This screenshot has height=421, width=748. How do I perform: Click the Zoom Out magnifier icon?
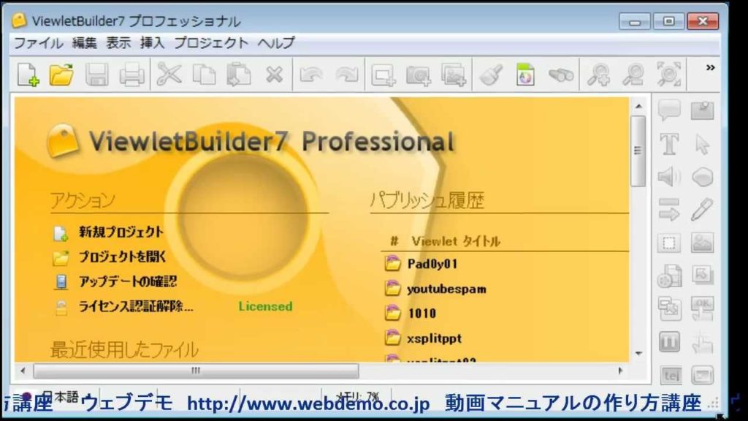click(x=633, y=75)
